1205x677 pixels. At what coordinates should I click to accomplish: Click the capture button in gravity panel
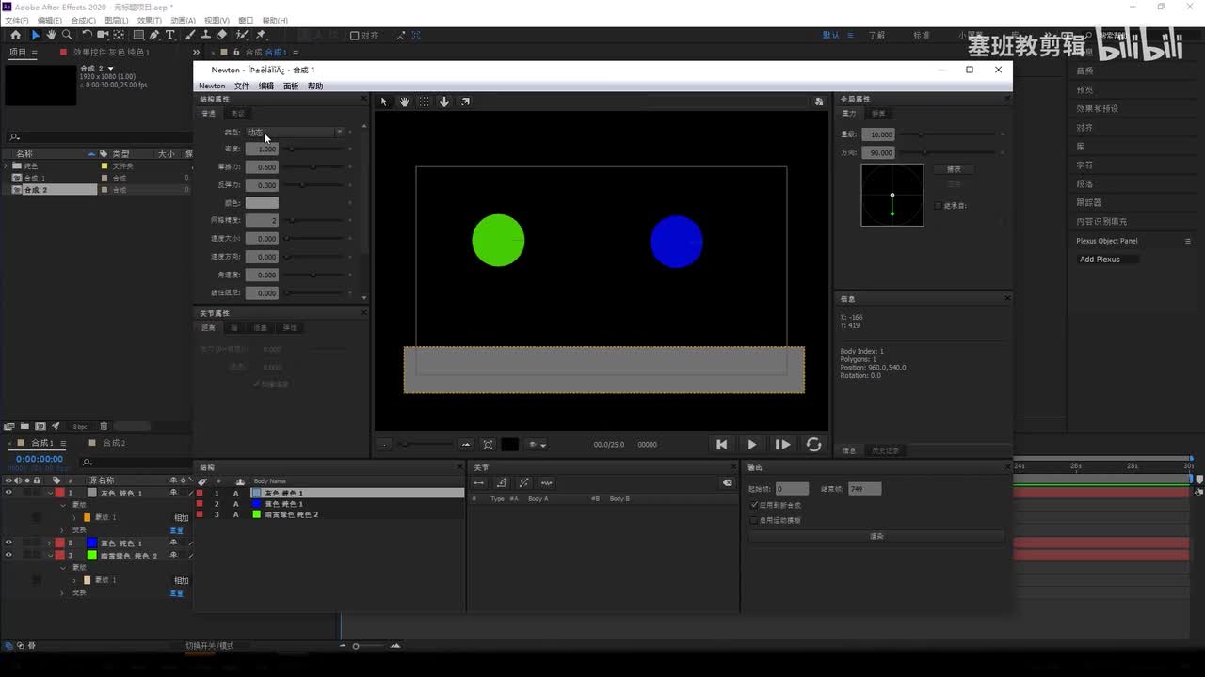pos(954,169)
